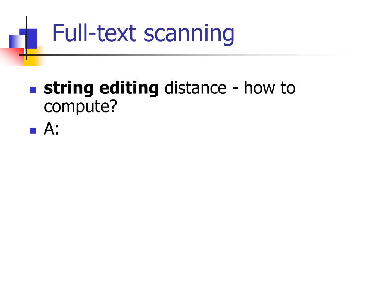The image size is (385, 288).
Task: Click the 'A:' answer text
Action: pos(52,129)
